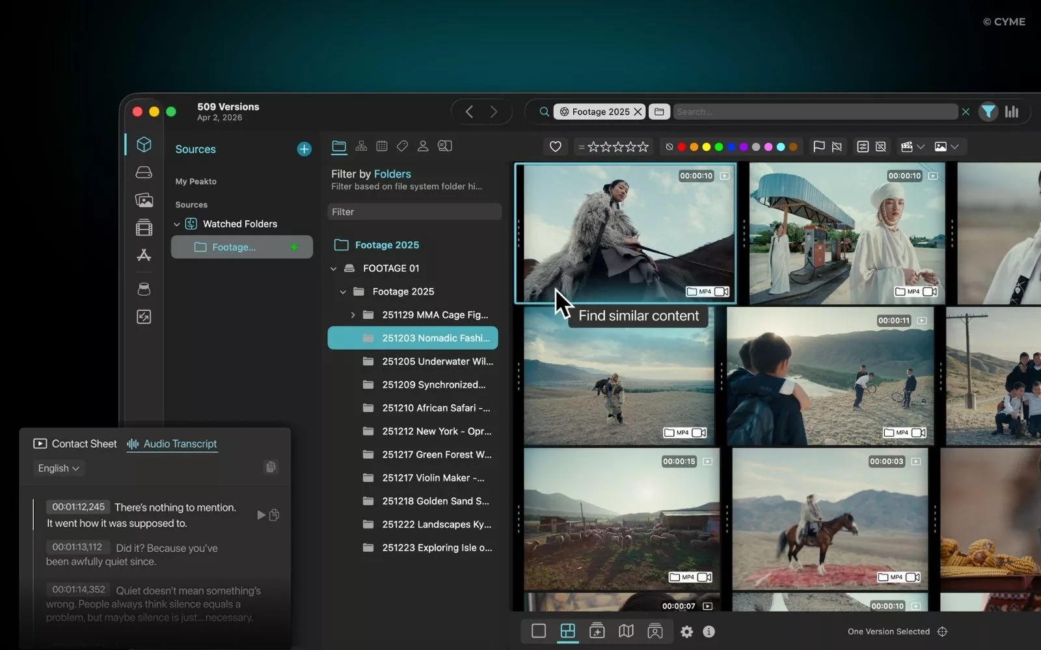Copy the full audio transcript
Viewport: 1041px width, 650px height.
coord(271,467)
